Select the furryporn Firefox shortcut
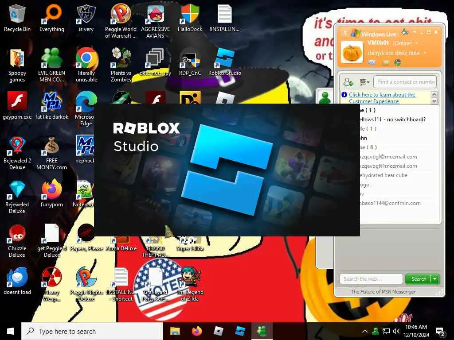 pos(51,193)
